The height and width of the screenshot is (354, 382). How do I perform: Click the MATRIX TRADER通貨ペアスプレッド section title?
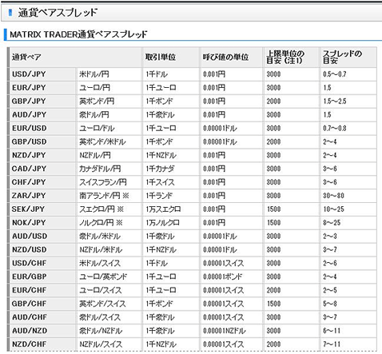click(x=78, y=34)
